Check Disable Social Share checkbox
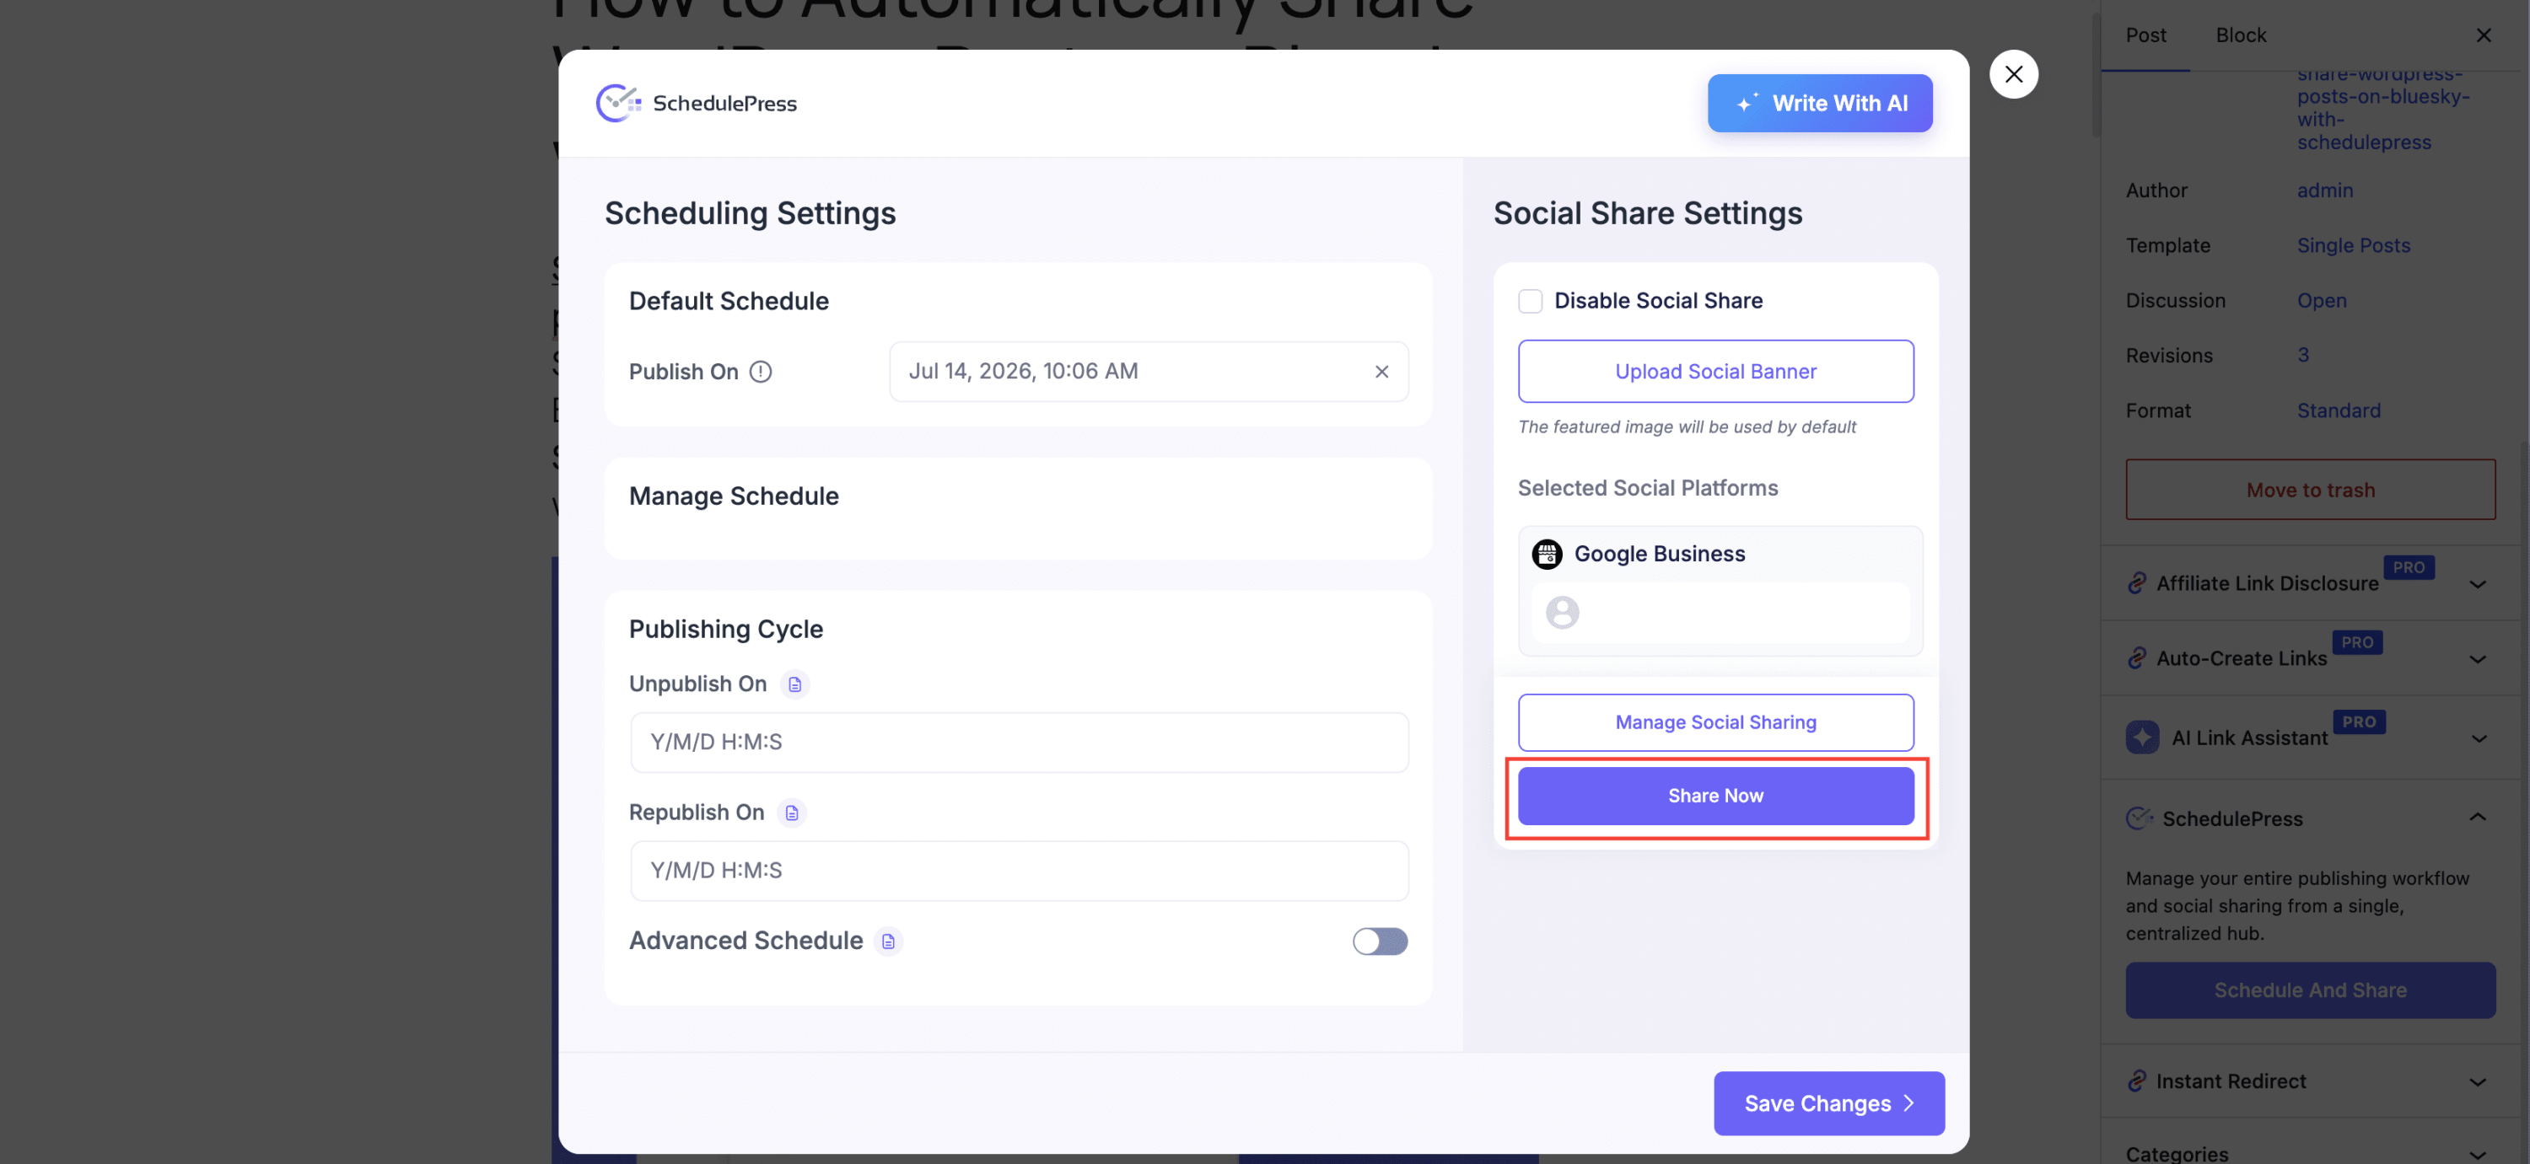Screen dimensions: 2530x1164 (1530, 301)
